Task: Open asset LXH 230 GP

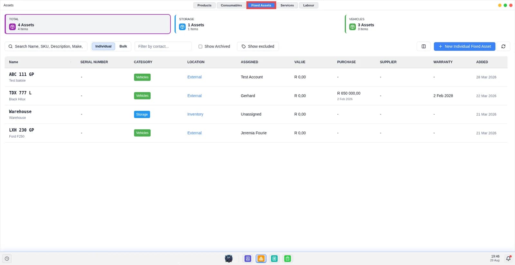Action: point(22,130)
